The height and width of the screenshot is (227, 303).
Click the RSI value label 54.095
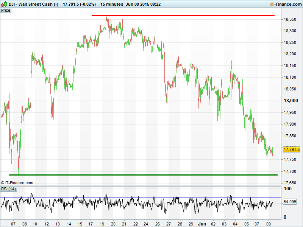click(x=291, y=202)
